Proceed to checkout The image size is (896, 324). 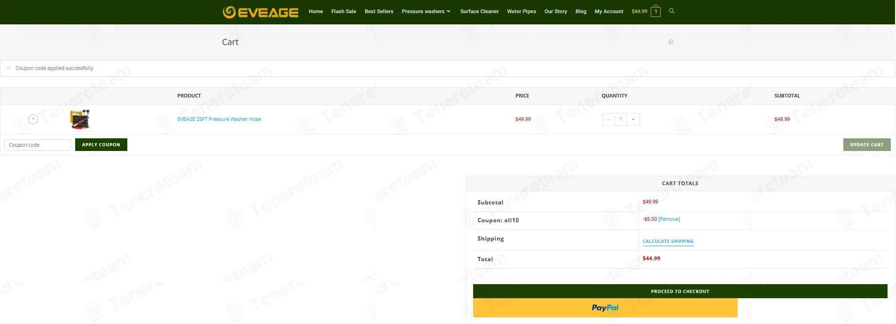[x=680, y=291]
